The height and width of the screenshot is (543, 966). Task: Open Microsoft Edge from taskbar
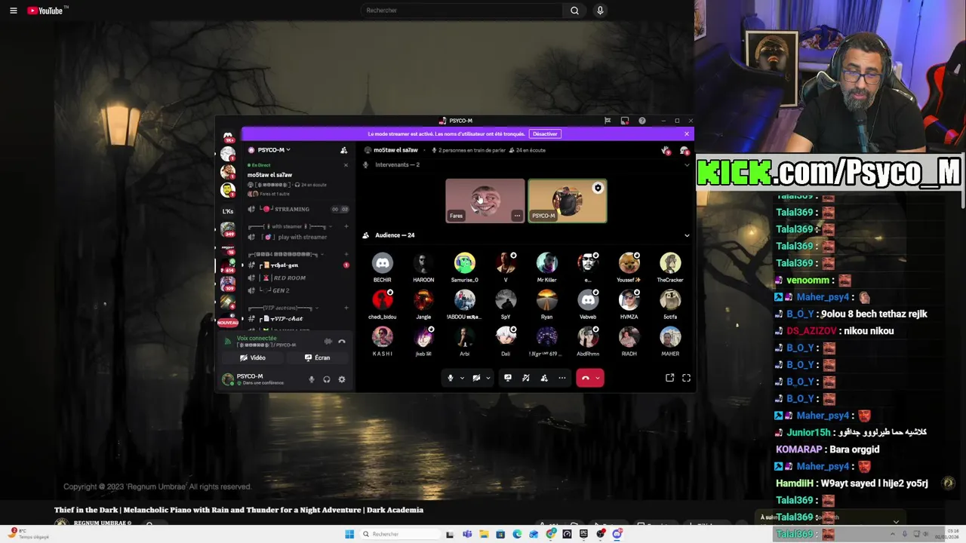(x=517, y=534)
